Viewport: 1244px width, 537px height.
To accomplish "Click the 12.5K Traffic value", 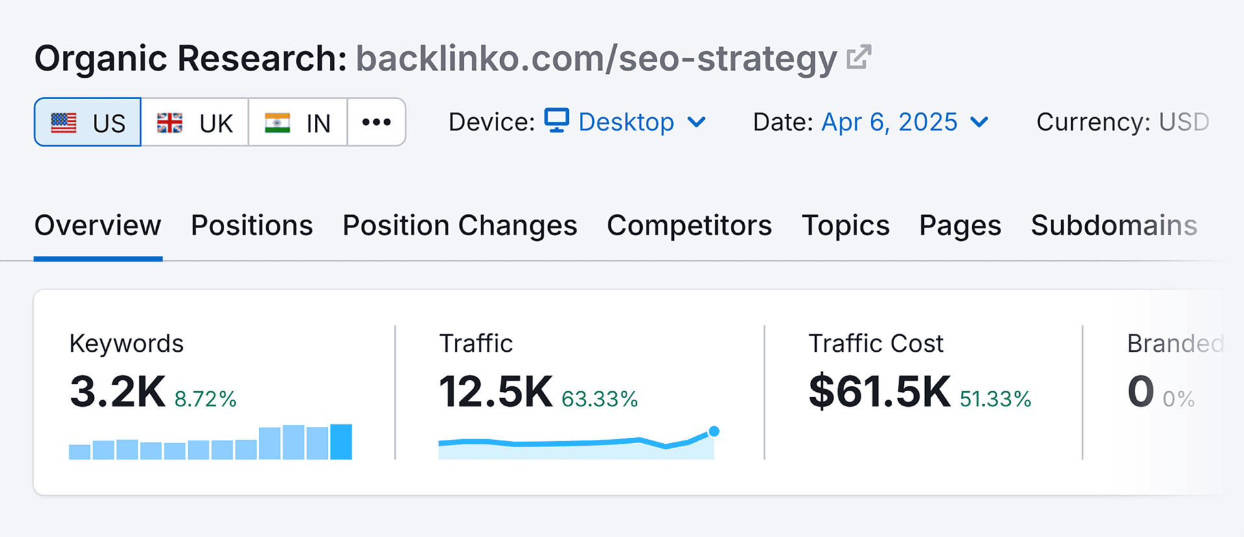I will pos(496,391).
